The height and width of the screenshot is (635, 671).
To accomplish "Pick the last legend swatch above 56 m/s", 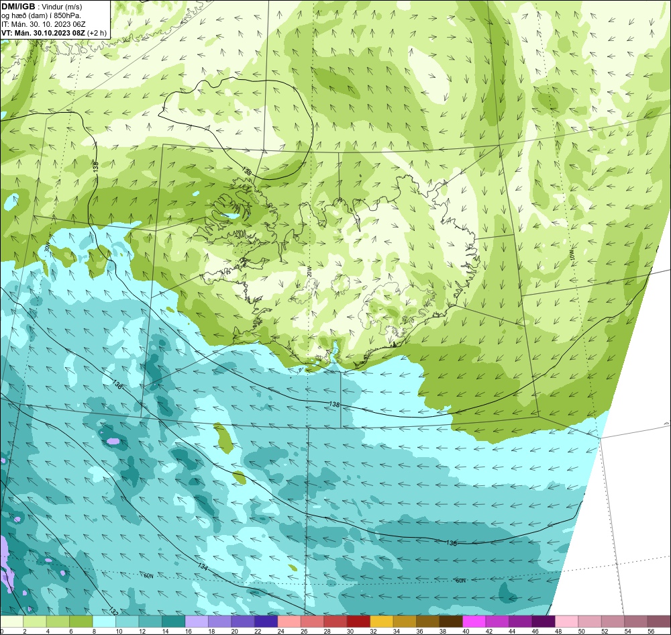I will click(x=659, y=622).
